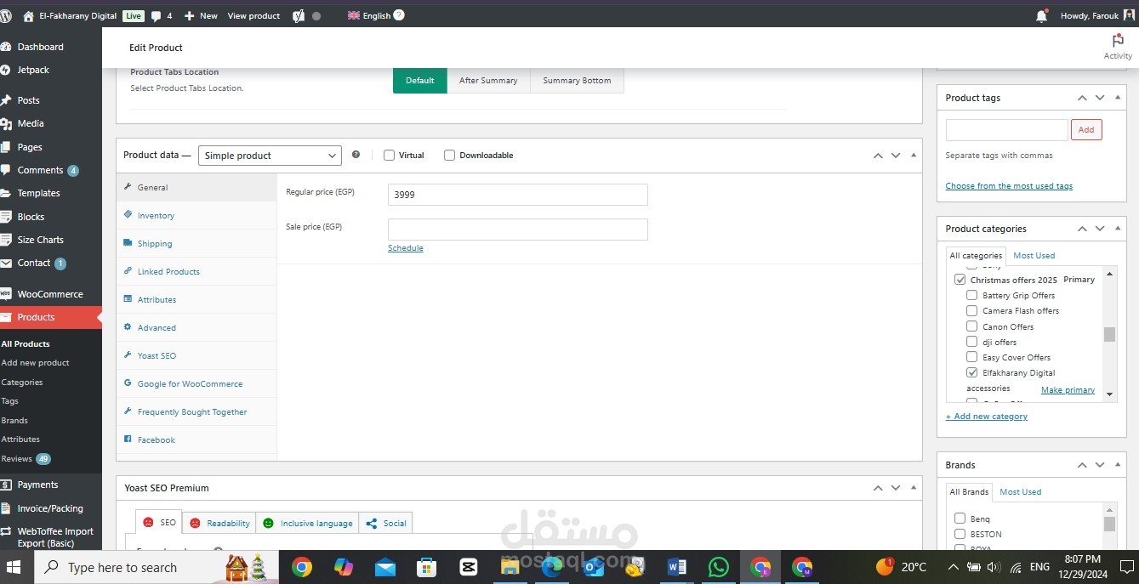Screen dimensions: 1139x584
Task: Click the comments bubble icon in admin bar
Action: click(x=156, y=15)
